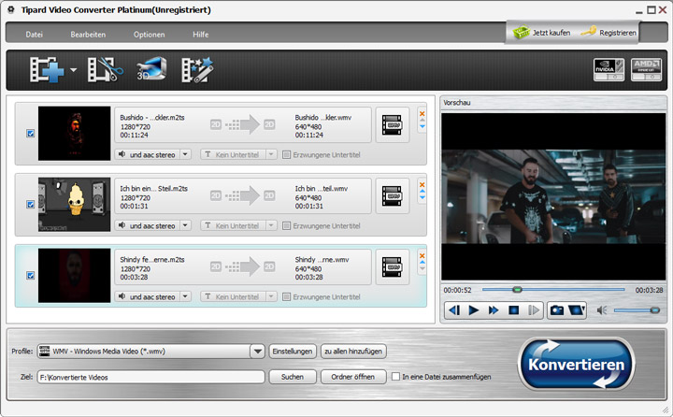Fast forward the preview
The image size is (673, 417).
pyautogui.click(x=494, y=310)
